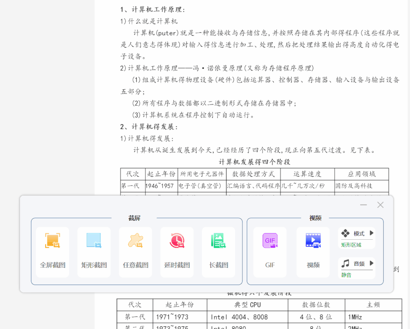Click the 视频 group heading at top
This screenshot has width=410, height=329.
pos(315,218)
